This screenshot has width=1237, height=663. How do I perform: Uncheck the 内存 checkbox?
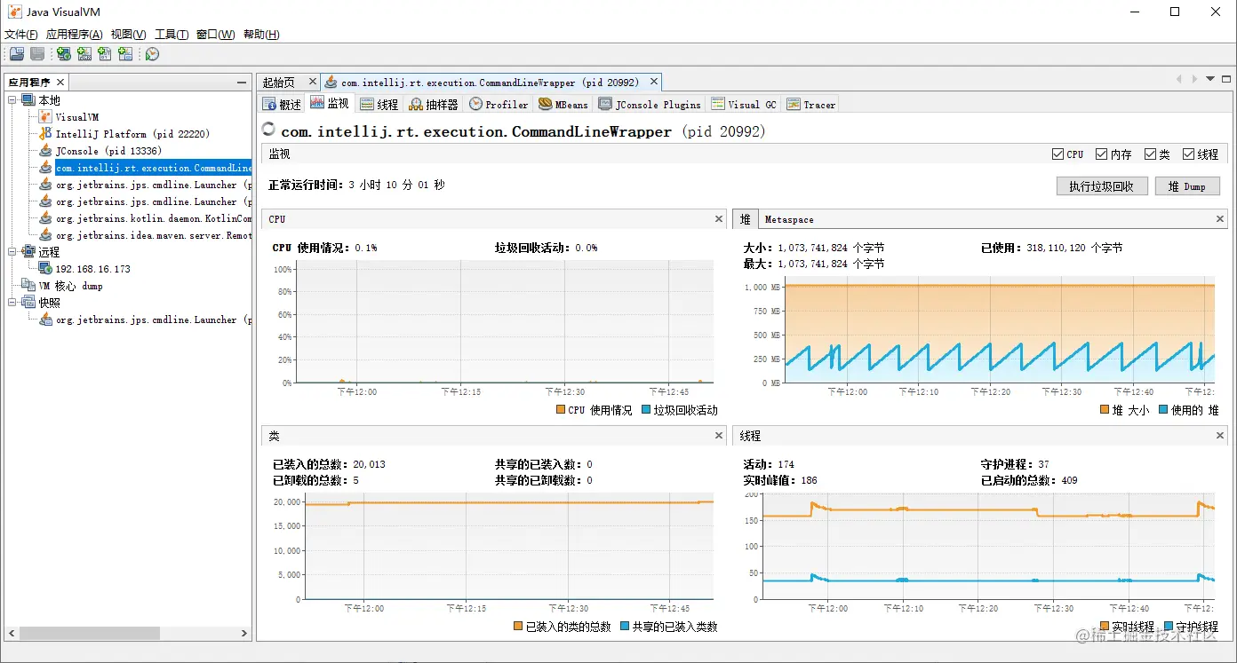pos(1101,154)
